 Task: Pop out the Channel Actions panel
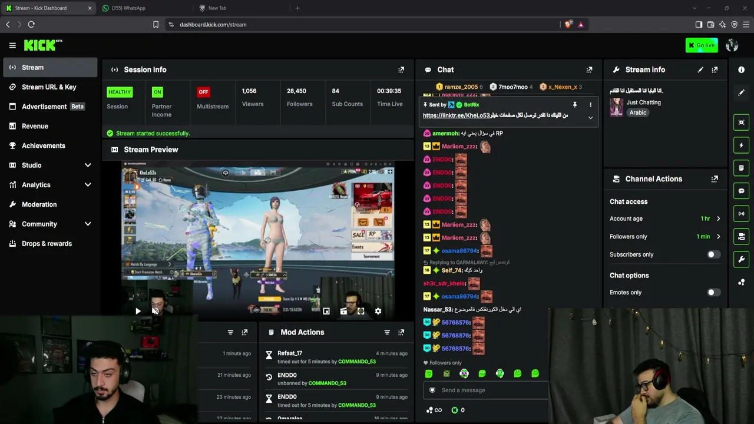click(x=715, y=179)
